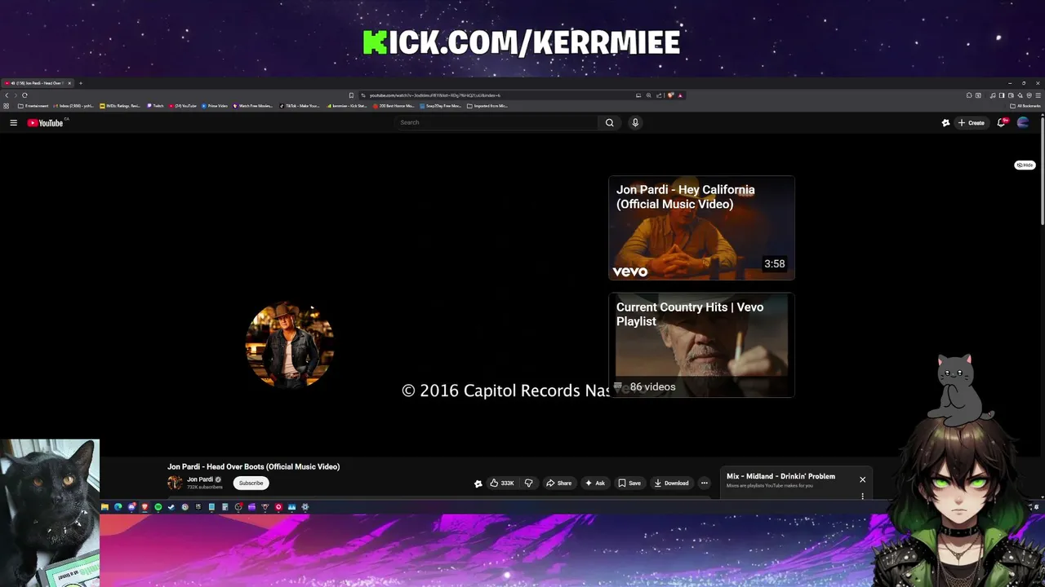Click the circular Jon Pardi end-screen channel image

pyautogui.click(x=290, y=344)
